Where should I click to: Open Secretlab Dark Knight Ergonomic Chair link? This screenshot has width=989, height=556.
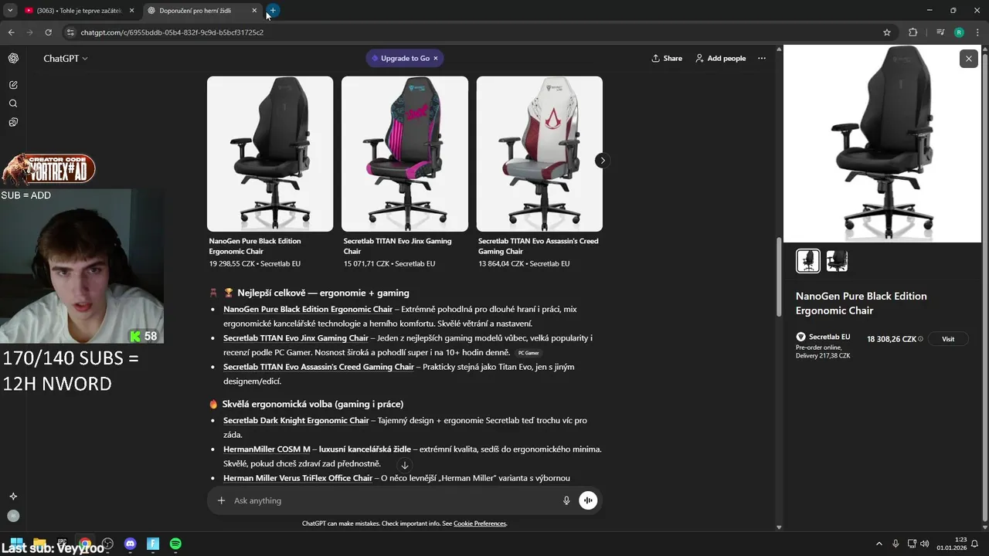click(x=296, y=421)
